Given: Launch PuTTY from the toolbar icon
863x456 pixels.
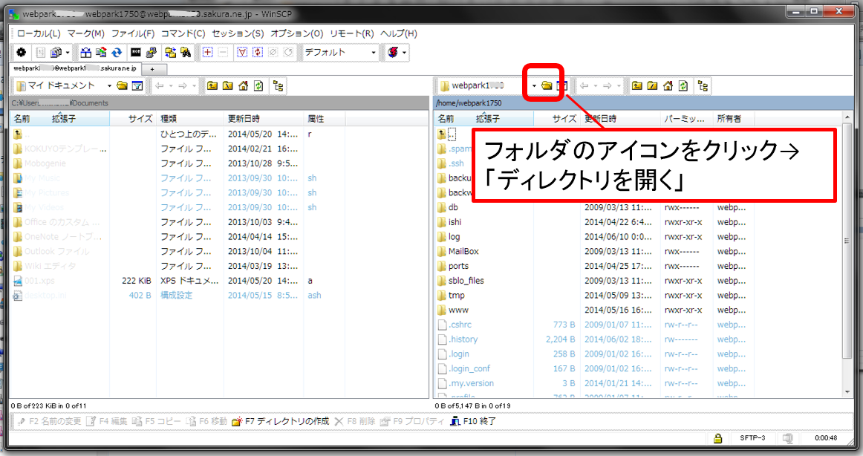Looking at the screenshot, I should [151, 53].
